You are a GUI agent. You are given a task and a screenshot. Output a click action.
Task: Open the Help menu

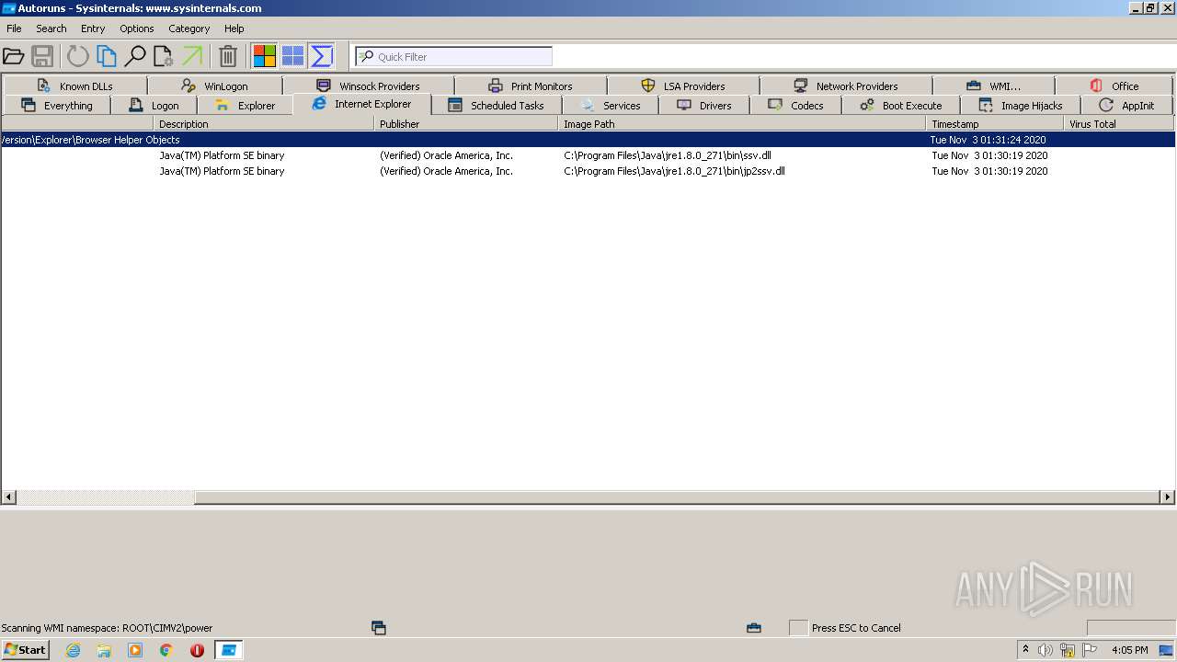click(x=234, y=29)
